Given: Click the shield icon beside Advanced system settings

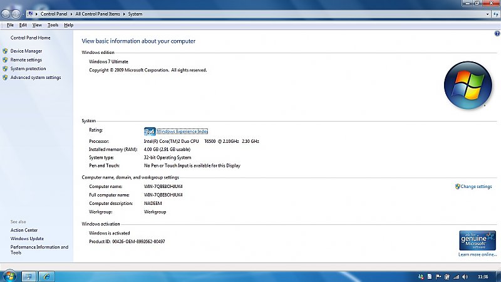Looking at the screenshot, I should [x=5, y=77].
